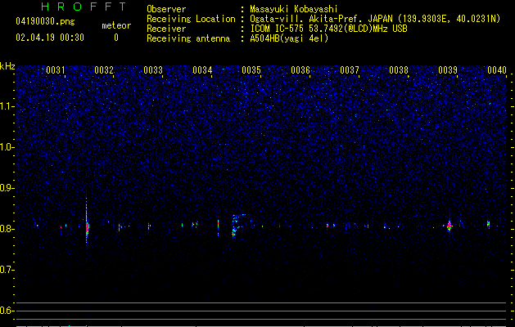Select the filename 04190030.png
Image resolution: width=515 pixels, height=327 pixels.
coord(45,21)
